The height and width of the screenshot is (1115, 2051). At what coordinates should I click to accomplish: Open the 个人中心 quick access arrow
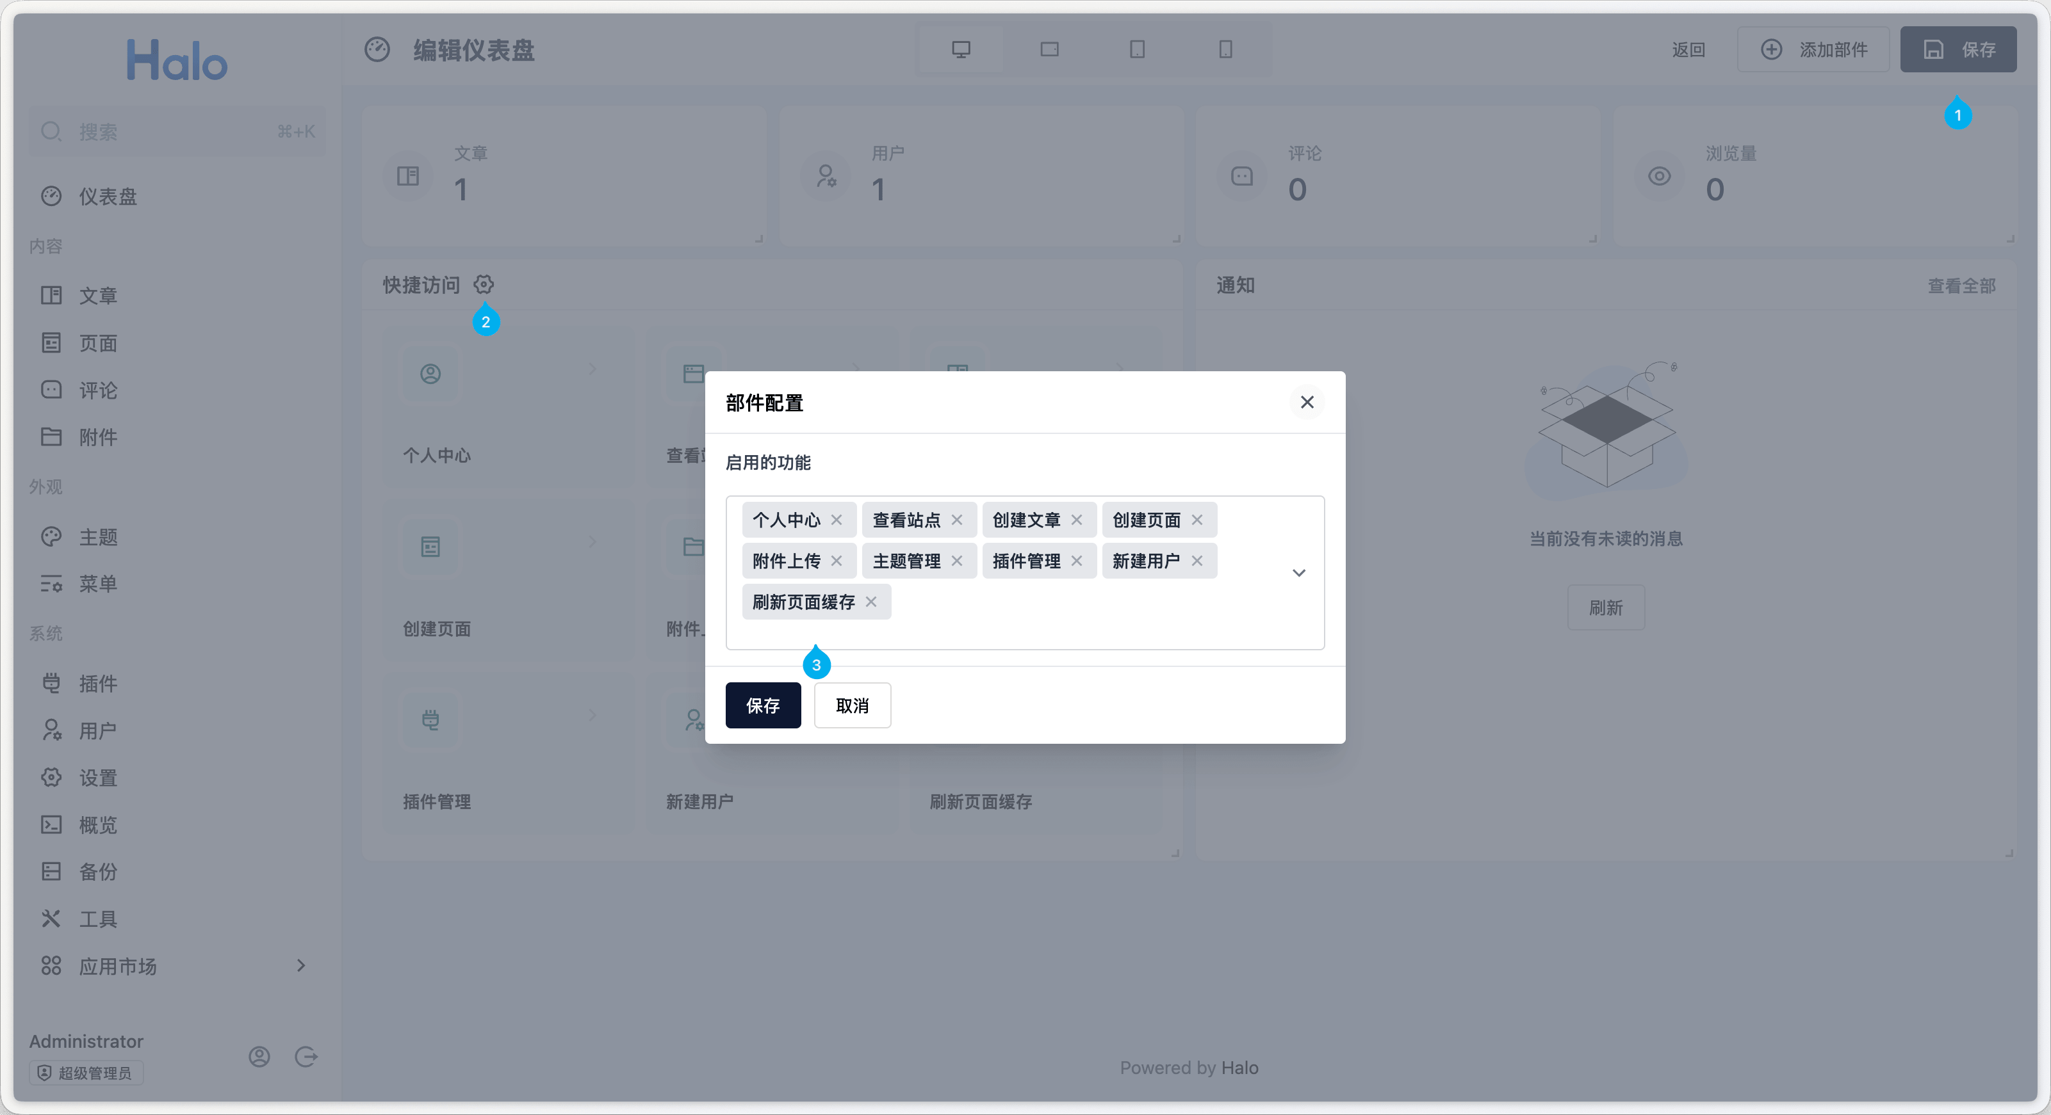[592, 369]
